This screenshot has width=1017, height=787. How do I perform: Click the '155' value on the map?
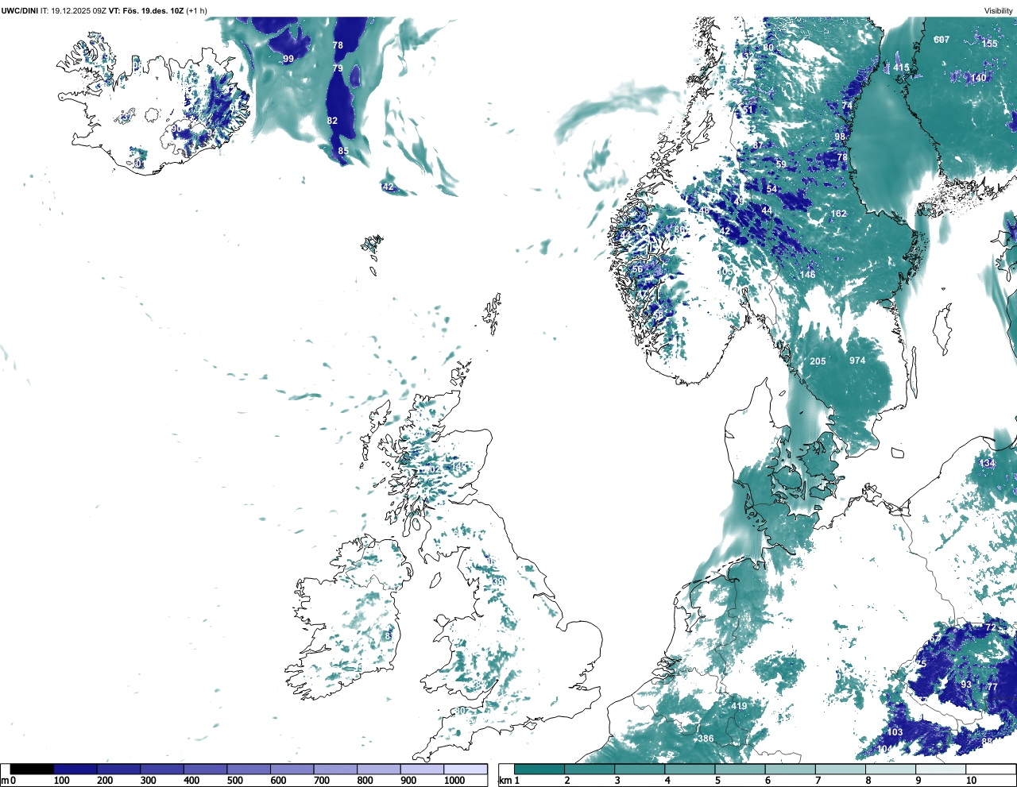(989, 44)
